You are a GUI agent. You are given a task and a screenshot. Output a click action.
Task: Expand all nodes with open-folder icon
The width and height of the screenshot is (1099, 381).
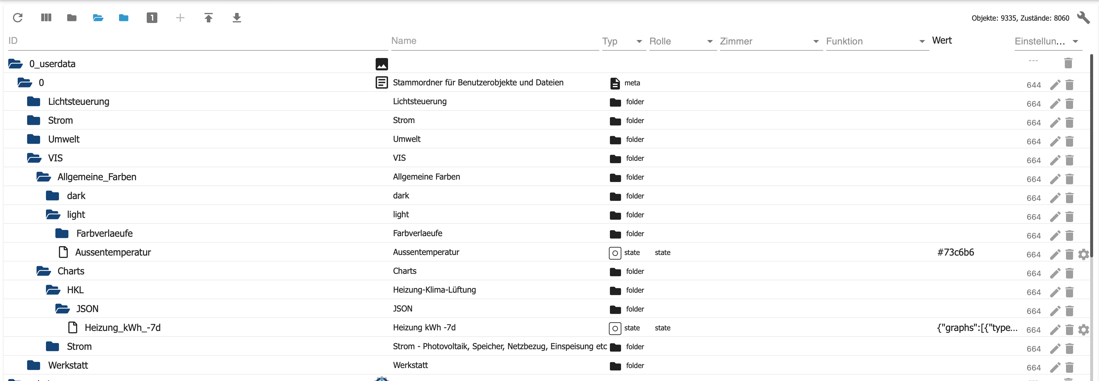tap(98, 17)
